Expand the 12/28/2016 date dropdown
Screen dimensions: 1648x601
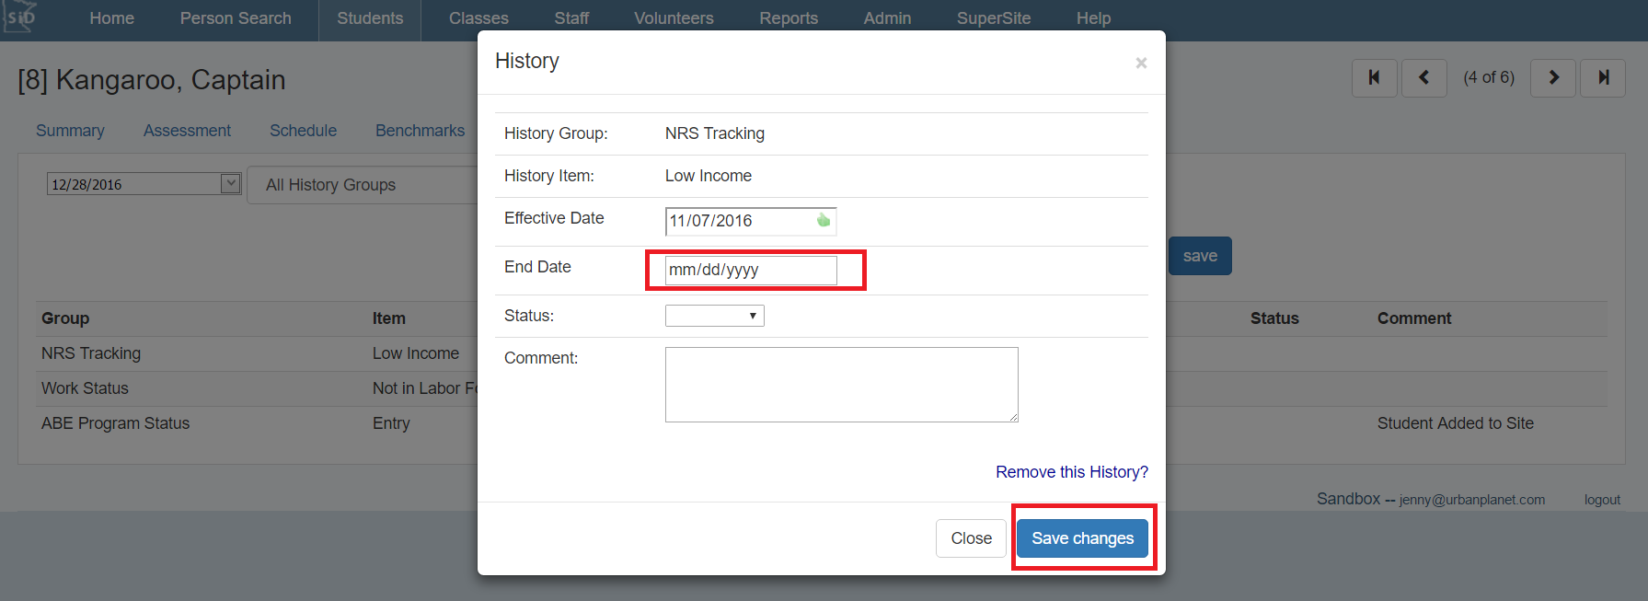coord(230,184)
